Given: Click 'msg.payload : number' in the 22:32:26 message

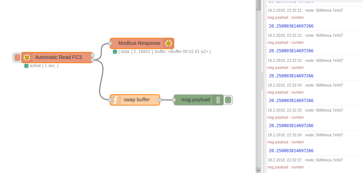Looking at the screenshot, I should click(x=286, y=142).
